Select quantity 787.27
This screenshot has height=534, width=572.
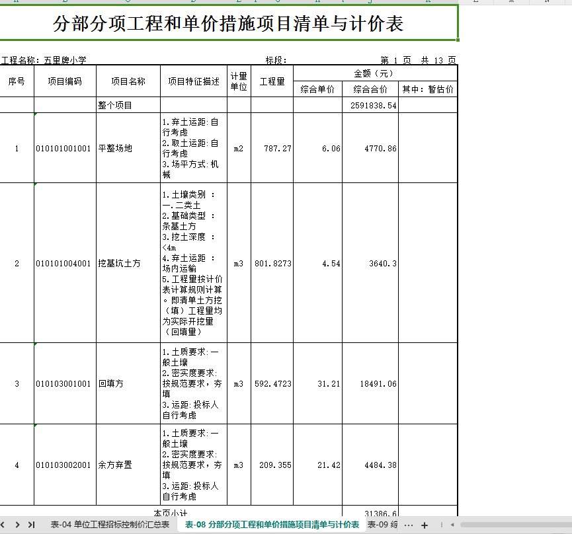(x=272, y=148)
